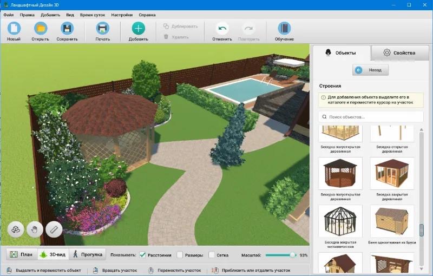The image size is (433, 276).
Task: Click the Печать printer icon
Action: [102, 29]
